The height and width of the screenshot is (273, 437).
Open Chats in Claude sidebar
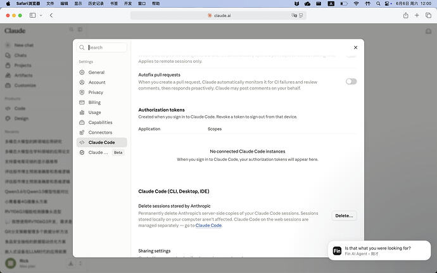(x=20, y=55)
